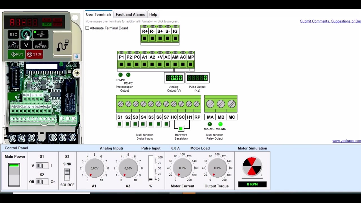
Task: Click the RP terminal label
Action: click(197, 117)
